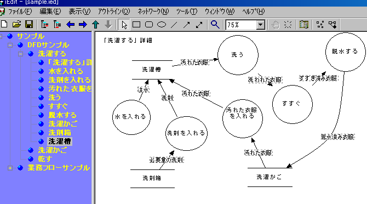Save the document with the floppy icon
The image size is (367, 204).
pyautogui.click(x=29, y=24)
